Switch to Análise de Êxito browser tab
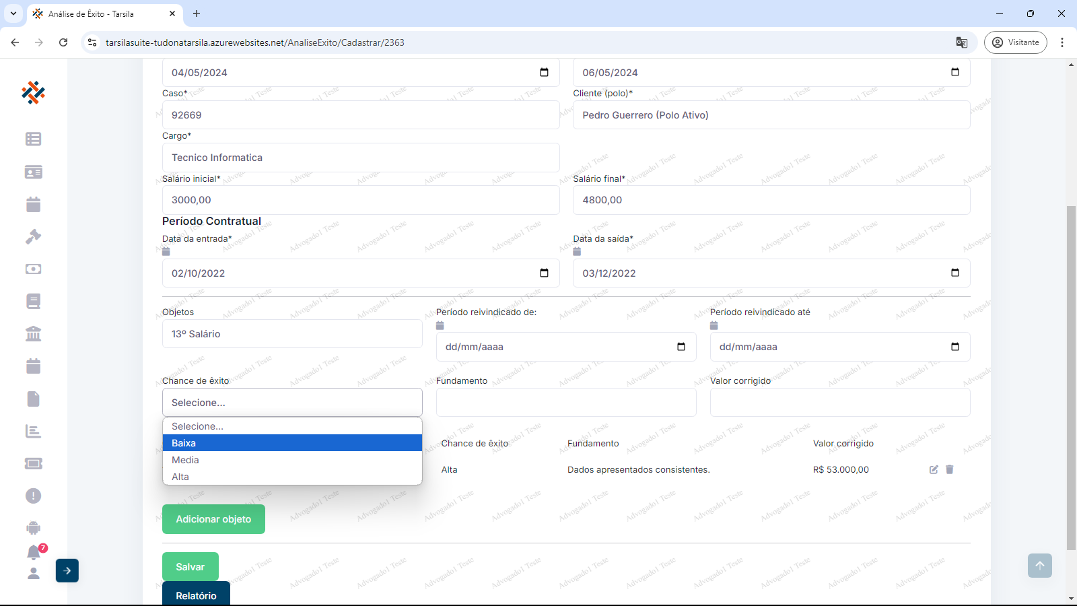Image resolution: width=1077 pixels, height=606 pixels. (101, 13)
